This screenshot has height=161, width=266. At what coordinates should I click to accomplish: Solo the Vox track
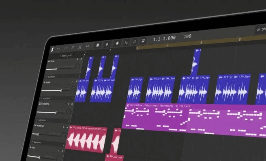pyautogui.click(x=59, y=151)
